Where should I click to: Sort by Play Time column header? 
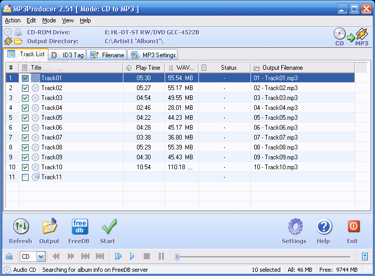(144, 68)
